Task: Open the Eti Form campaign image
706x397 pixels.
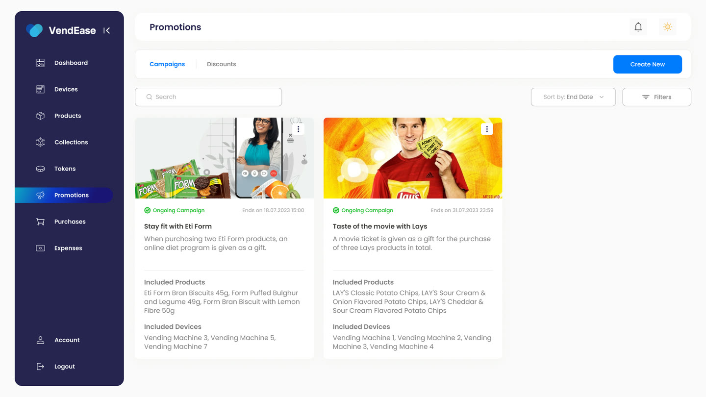Action: click(224, 158)
